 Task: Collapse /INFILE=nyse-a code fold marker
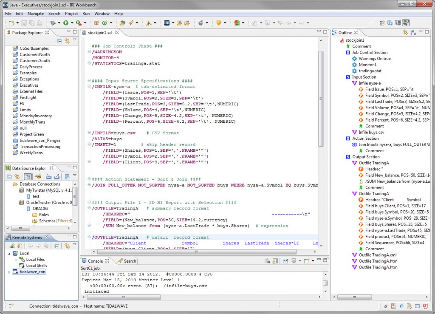point(89,87)
